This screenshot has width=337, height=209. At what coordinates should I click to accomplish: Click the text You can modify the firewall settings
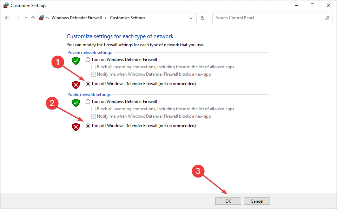135,45
